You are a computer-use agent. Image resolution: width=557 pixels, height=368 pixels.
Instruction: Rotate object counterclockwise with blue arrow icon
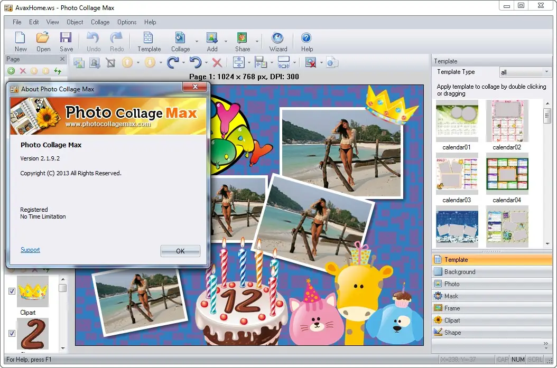(196, 62)
